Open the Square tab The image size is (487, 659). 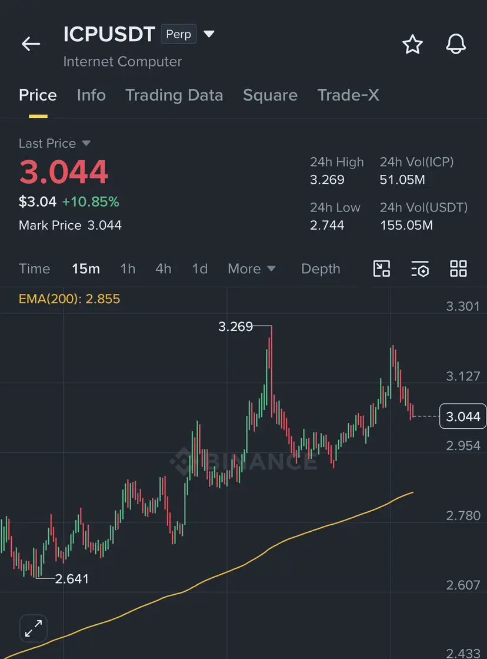(271, 95)
